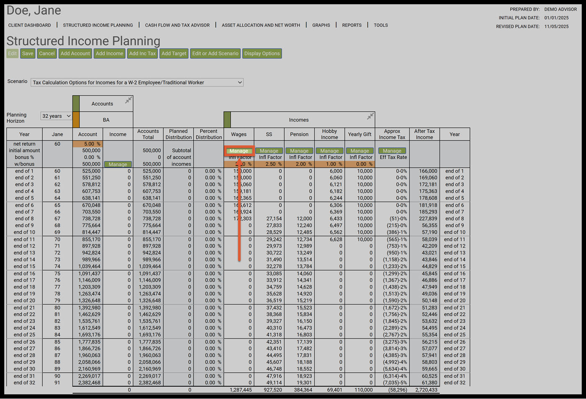Viewport: 586px width, 399px height.
Task: Click Manage under the SS column
Action: (x=269, y=151)
